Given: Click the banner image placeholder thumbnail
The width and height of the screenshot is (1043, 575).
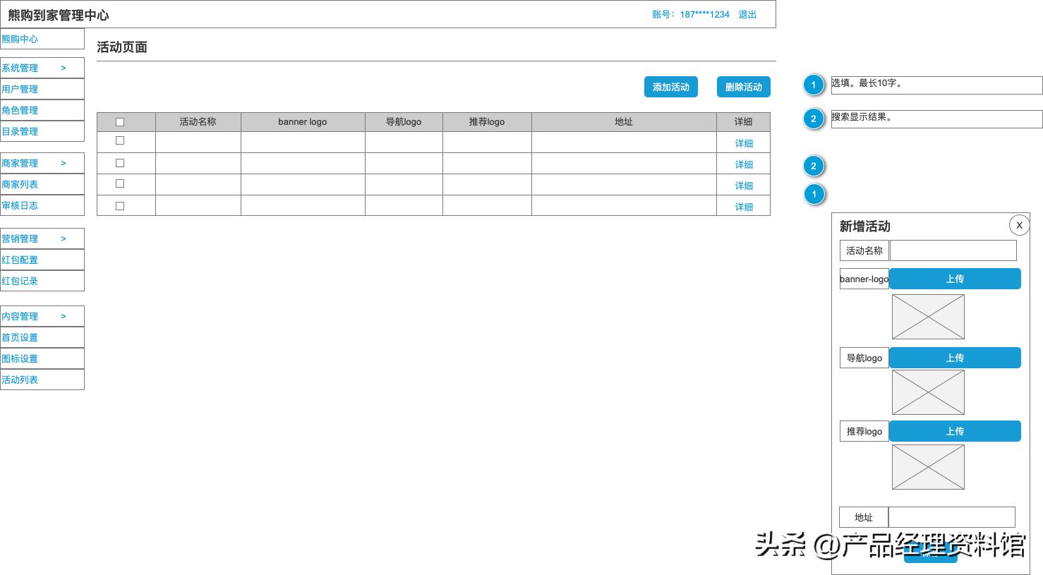Looking at the screenshot, I should tap(928, 316).
